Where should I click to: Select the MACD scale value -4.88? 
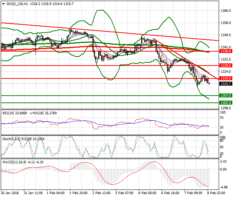(x=223, y=187)
